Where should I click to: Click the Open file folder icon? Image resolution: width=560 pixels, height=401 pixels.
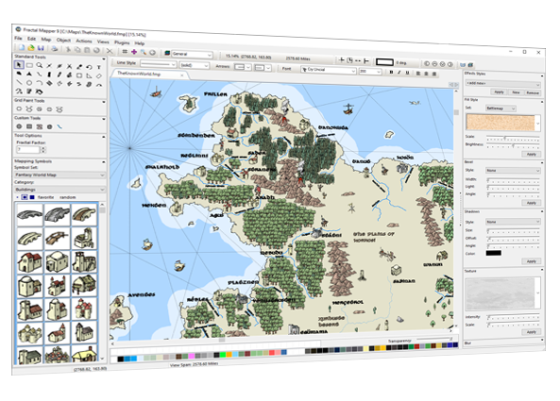point(31,48)
